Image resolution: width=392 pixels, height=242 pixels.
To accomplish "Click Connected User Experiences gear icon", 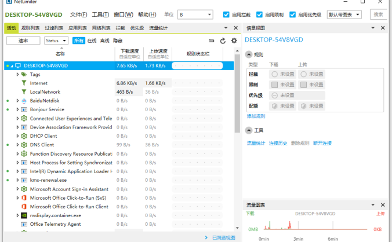I will (24, 118).
